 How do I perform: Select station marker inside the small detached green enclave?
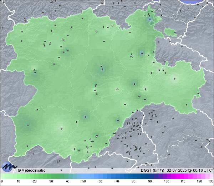click(175, 32)
